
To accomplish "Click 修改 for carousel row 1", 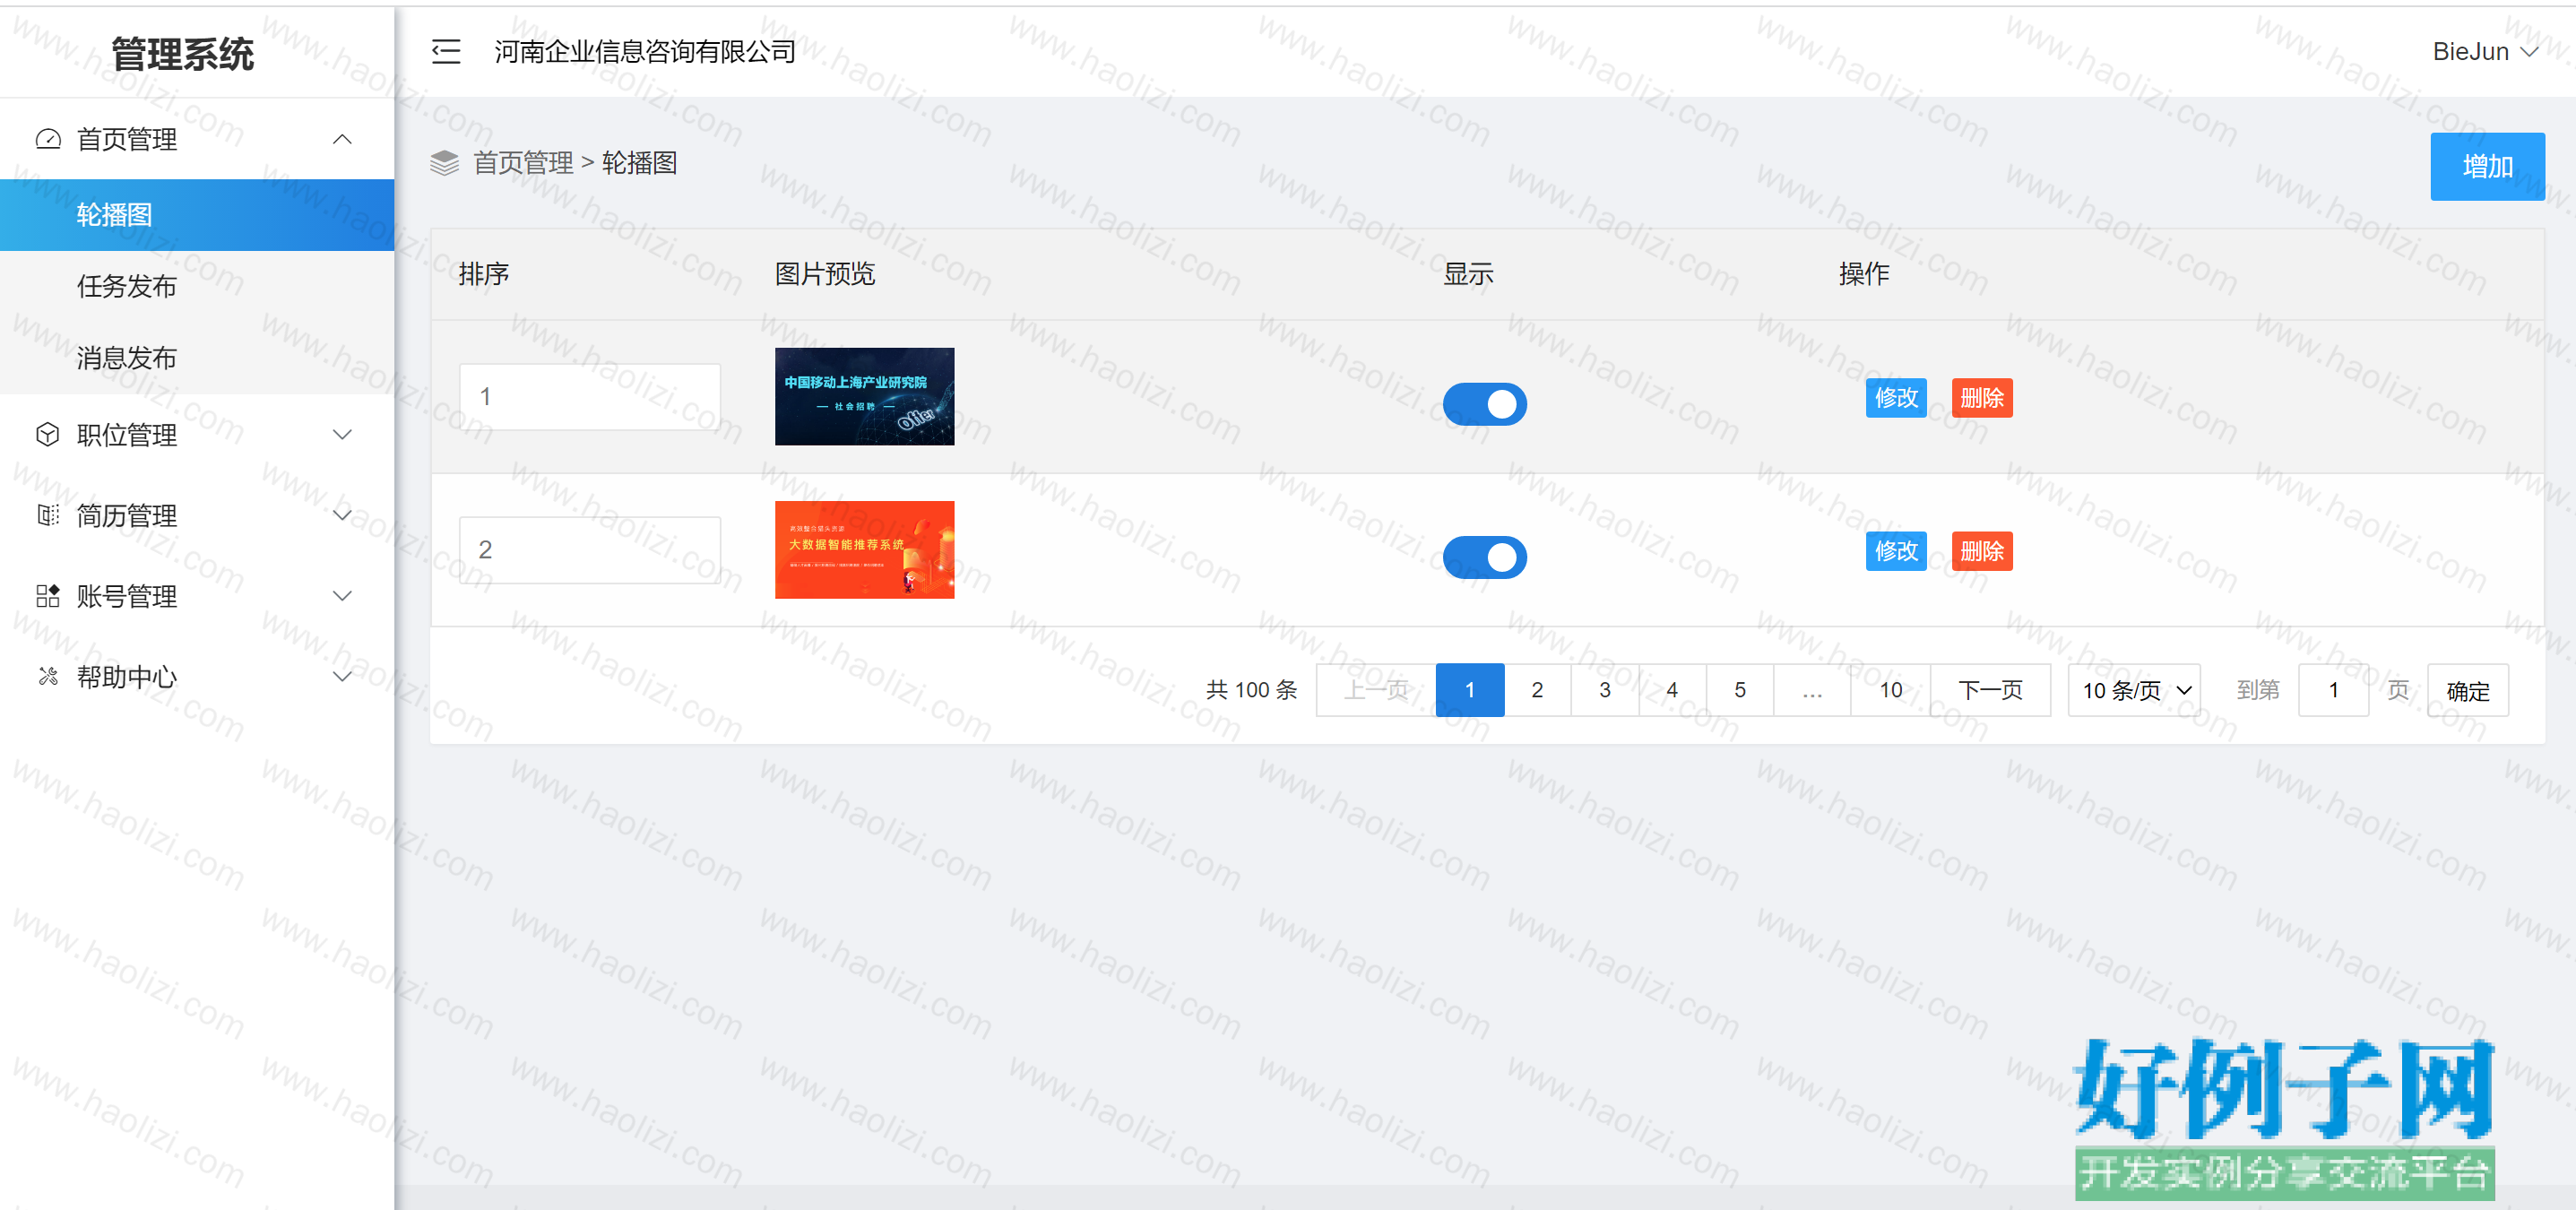I will click(1896, 398).
